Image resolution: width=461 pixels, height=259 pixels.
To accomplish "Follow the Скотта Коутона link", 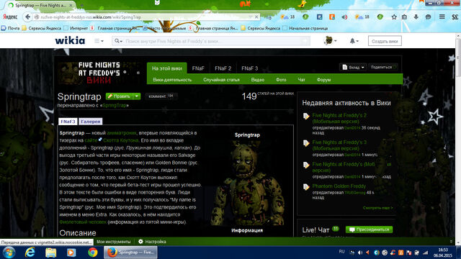I will (x=120, y=140).
